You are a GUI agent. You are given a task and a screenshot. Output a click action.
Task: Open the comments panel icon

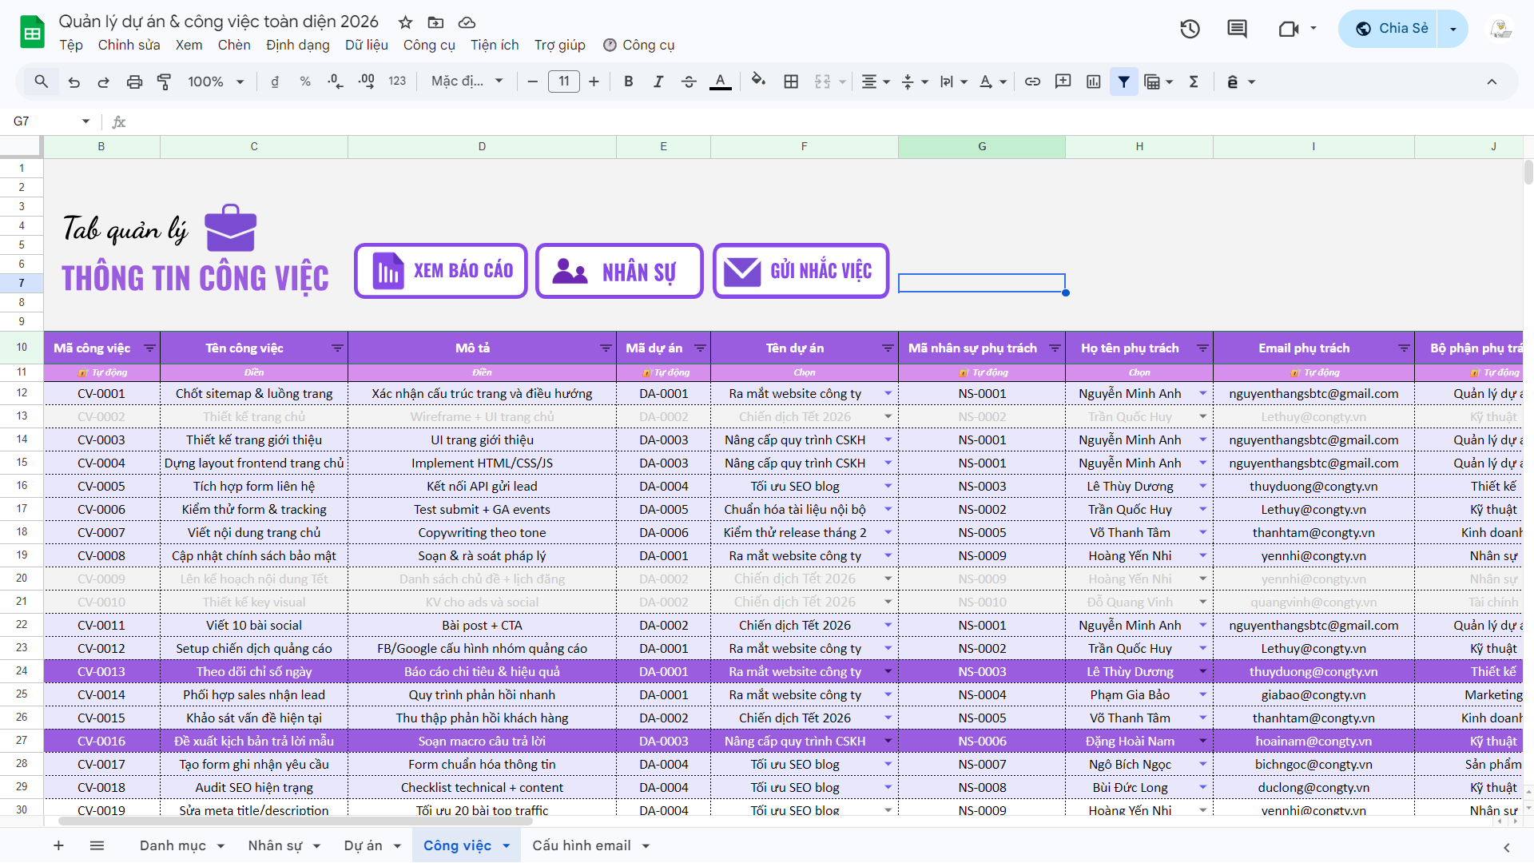point(1237,30)
